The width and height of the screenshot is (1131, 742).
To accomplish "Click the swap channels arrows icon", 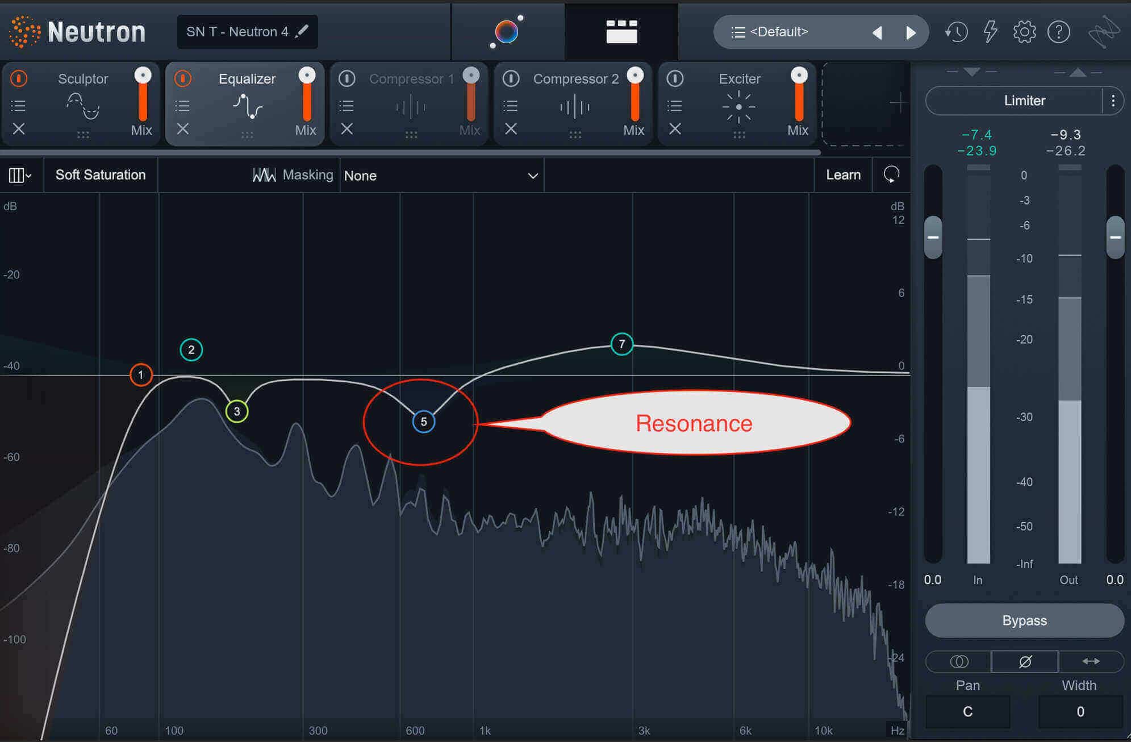I will click(x=1091, y=661).
